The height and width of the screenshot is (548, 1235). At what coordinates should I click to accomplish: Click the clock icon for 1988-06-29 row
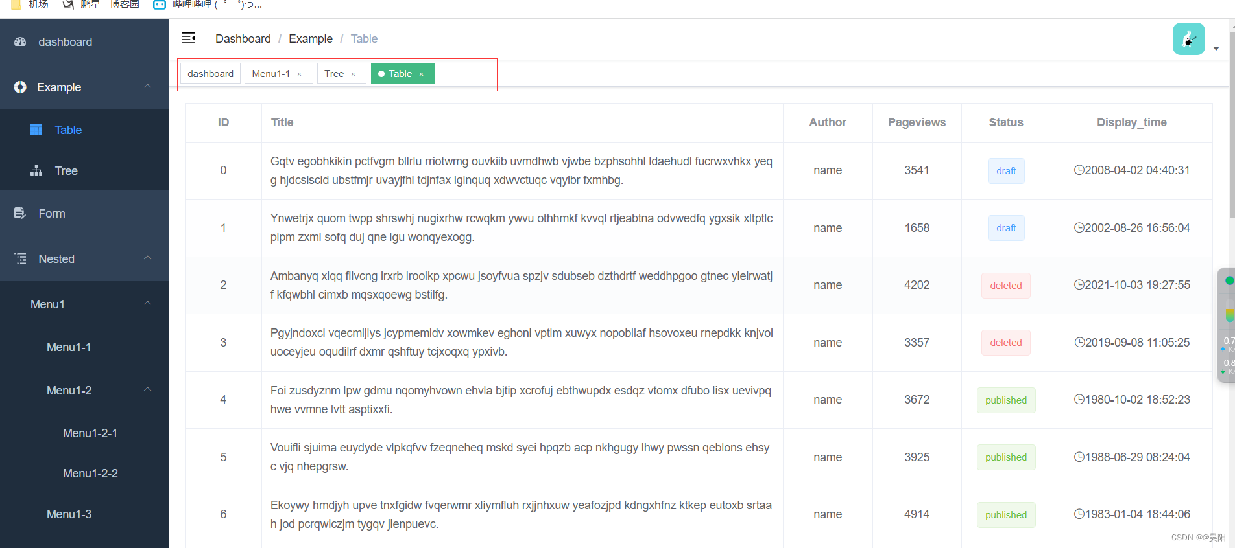(x=1079, y=457)
